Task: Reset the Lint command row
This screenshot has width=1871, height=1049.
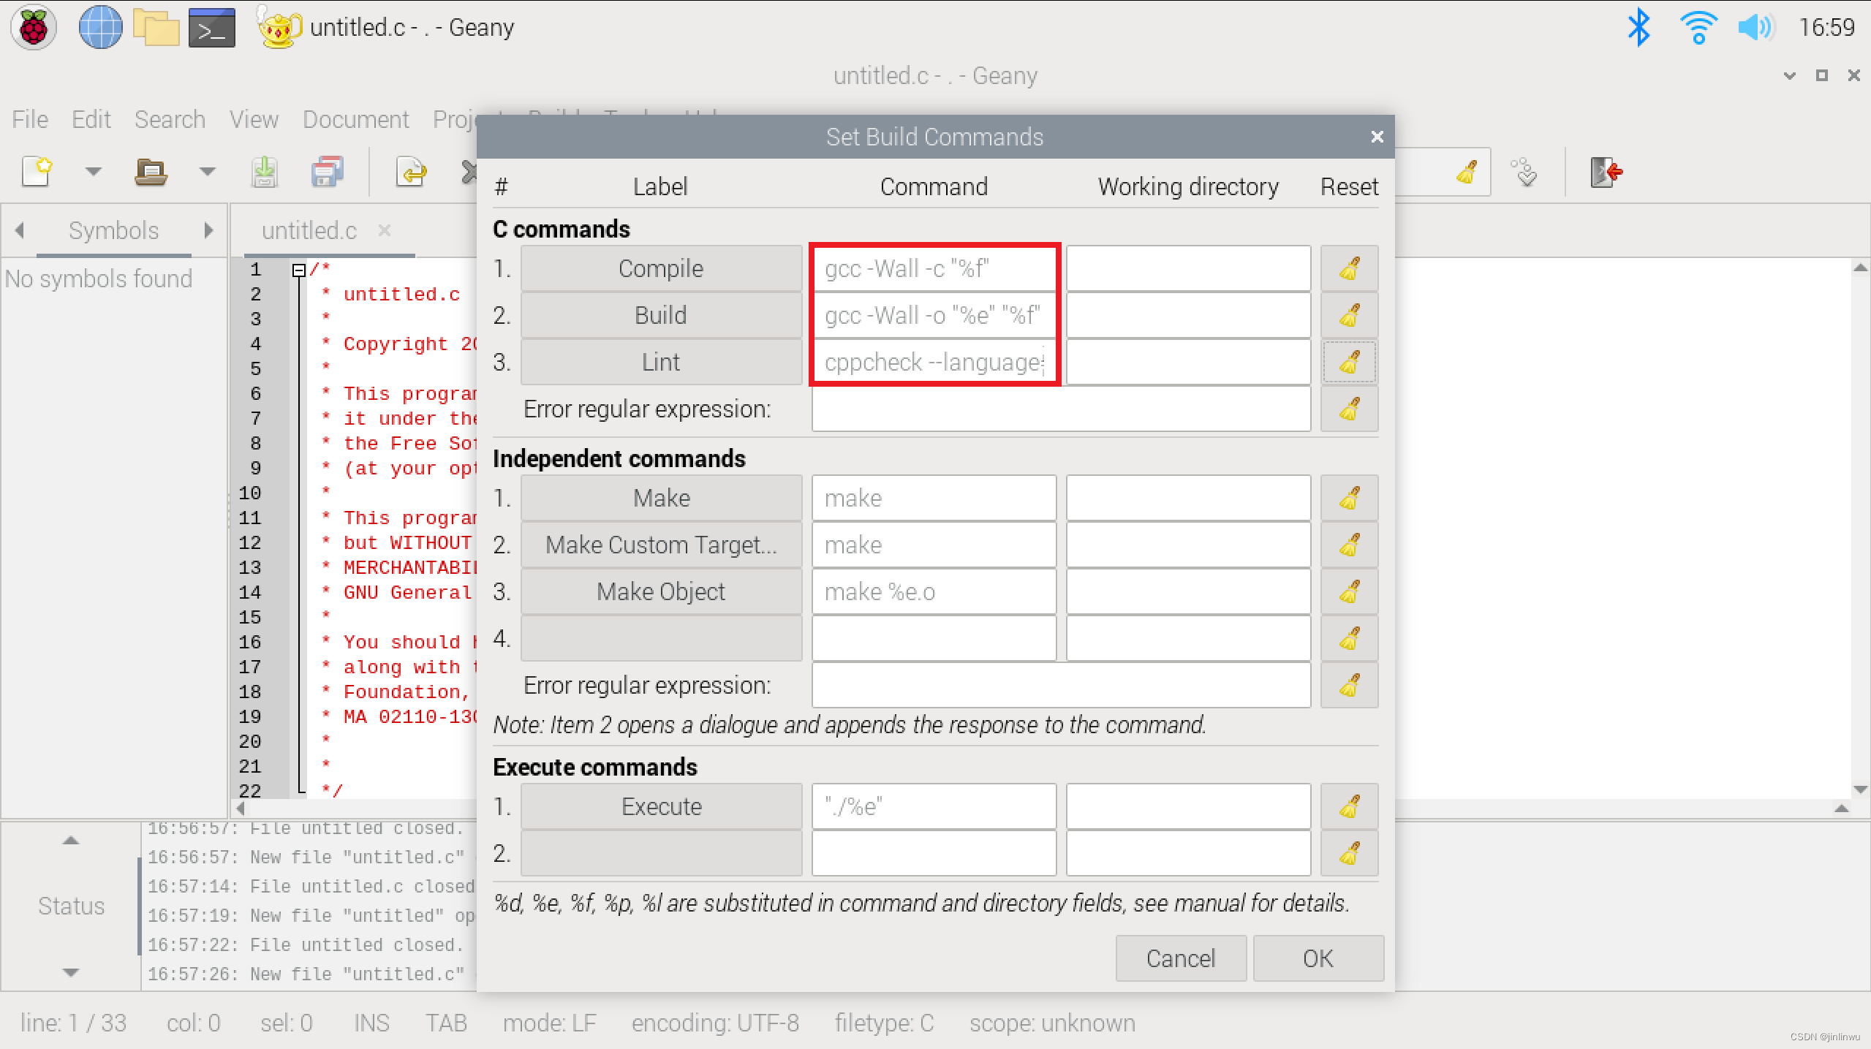Action: [1349, 362]
